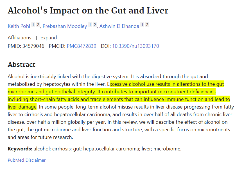Click the Keywords label
This screenshot has width=244, height=169.
[x=20, y=149]
